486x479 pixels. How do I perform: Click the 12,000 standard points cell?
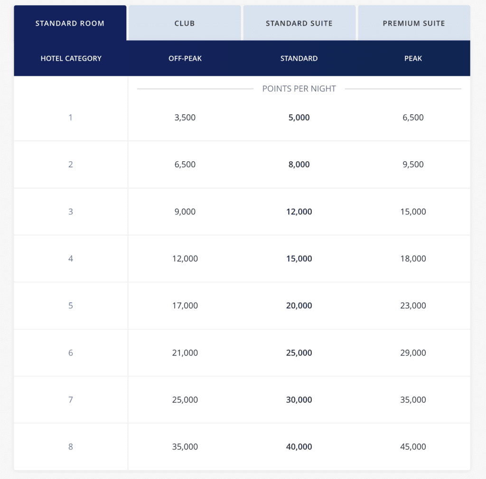(299, 212)
